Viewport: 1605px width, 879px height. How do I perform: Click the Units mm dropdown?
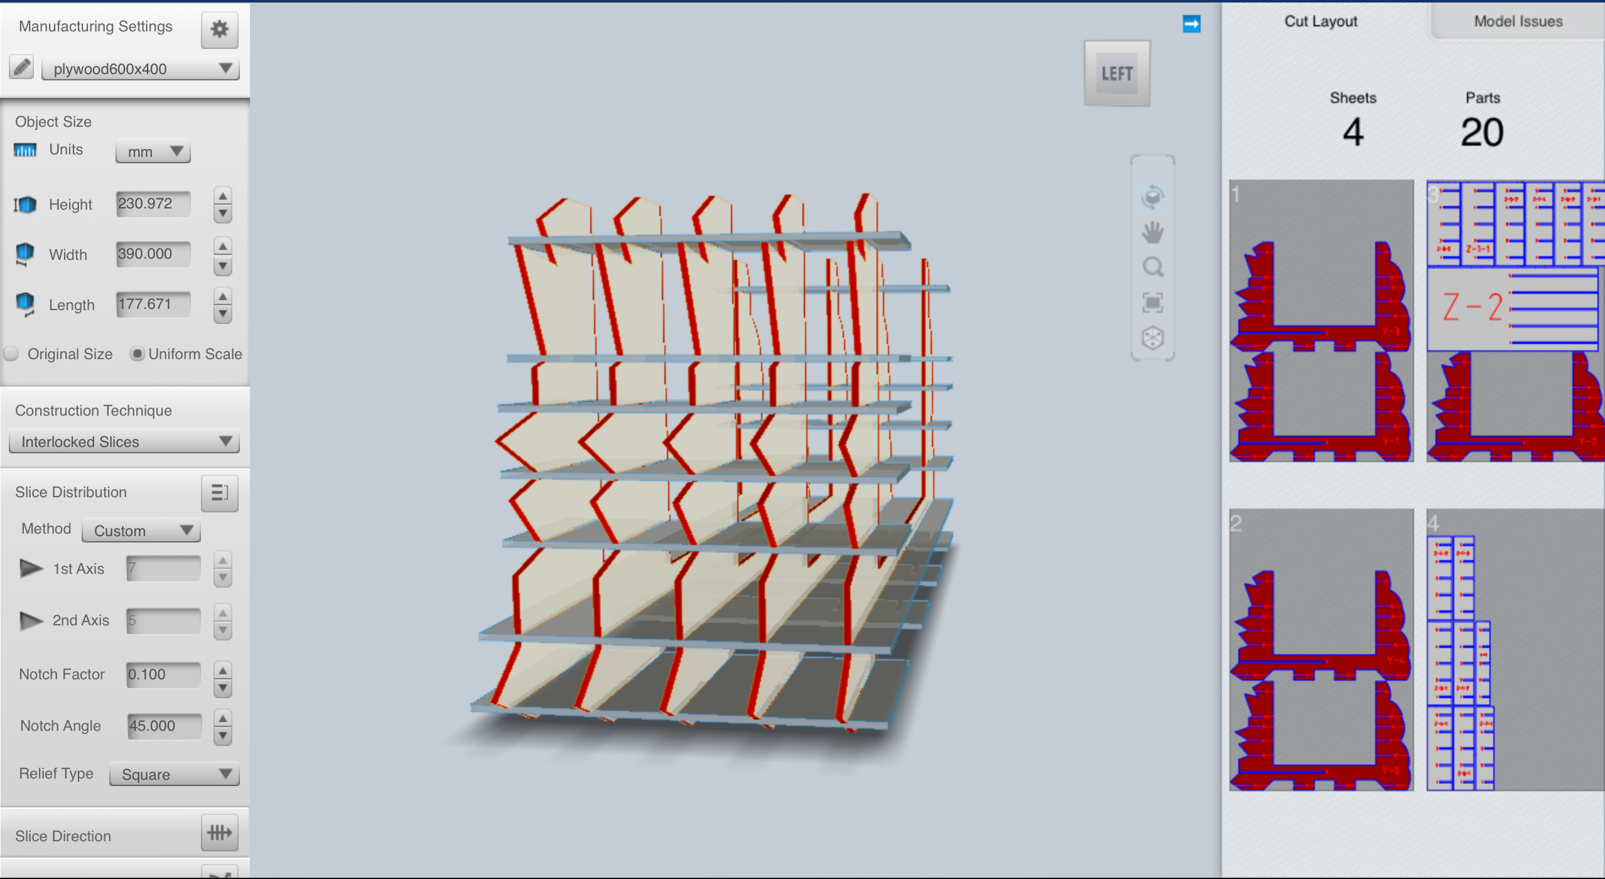(x=151, y=151)
